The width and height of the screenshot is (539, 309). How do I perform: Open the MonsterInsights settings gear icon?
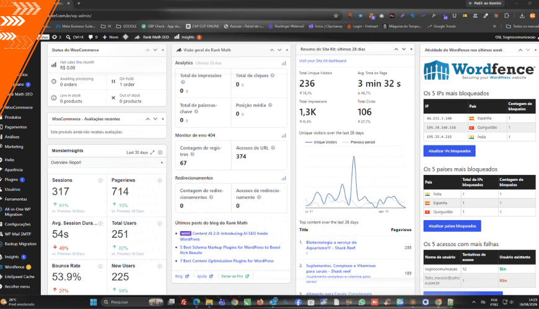click(x=160, y=152)
